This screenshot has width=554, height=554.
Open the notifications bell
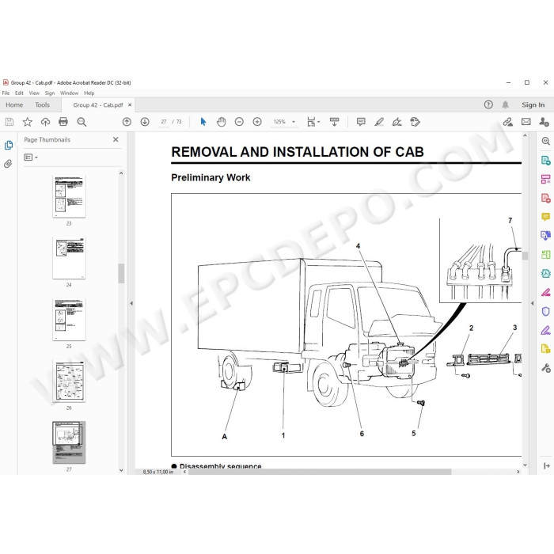(x=506, y=104)
